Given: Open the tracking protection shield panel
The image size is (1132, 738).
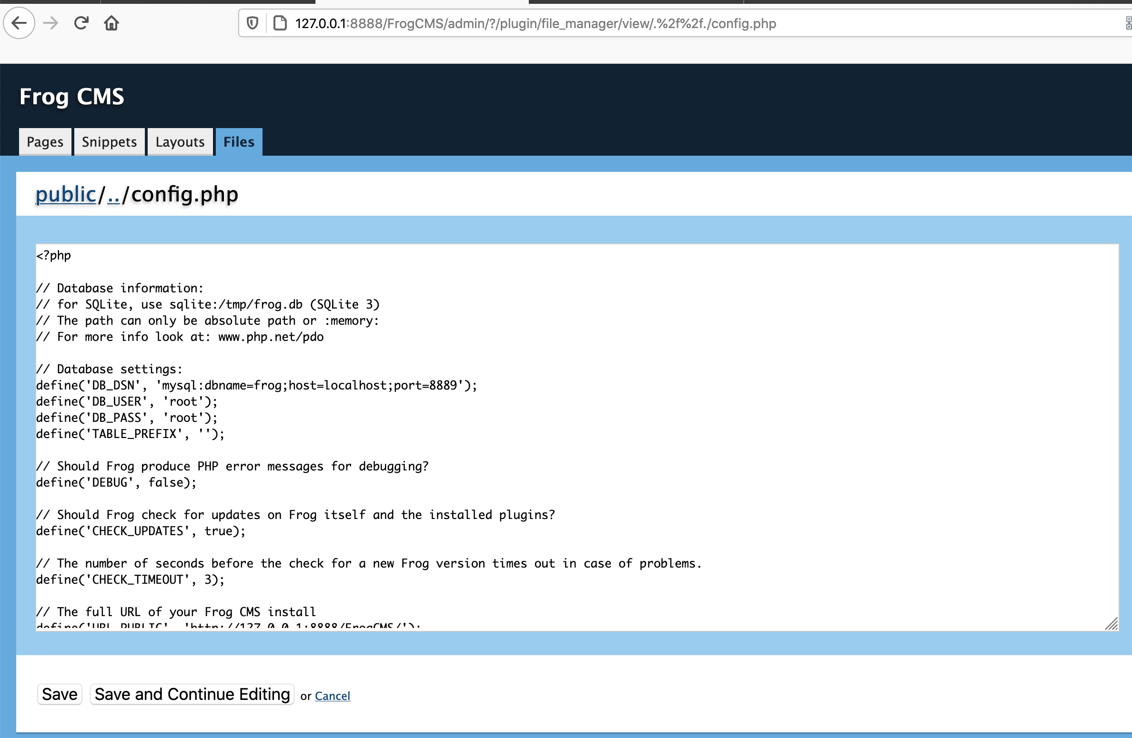Looking at the screenshot, I should (x=252, y=23).
